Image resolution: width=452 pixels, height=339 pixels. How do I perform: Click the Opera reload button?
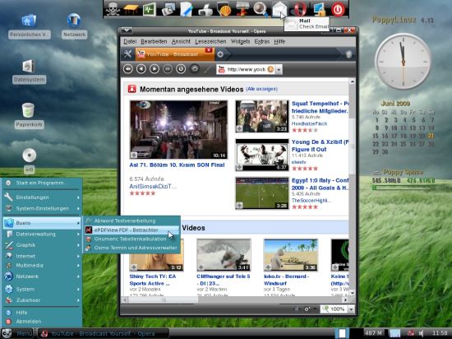[181, 69]
